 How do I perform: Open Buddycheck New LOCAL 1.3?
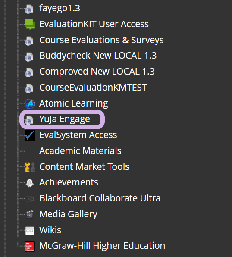click(98, 56)
